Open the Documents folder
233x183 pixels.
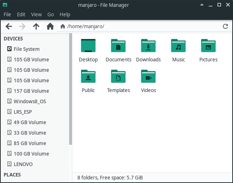(x=118, y=46)
